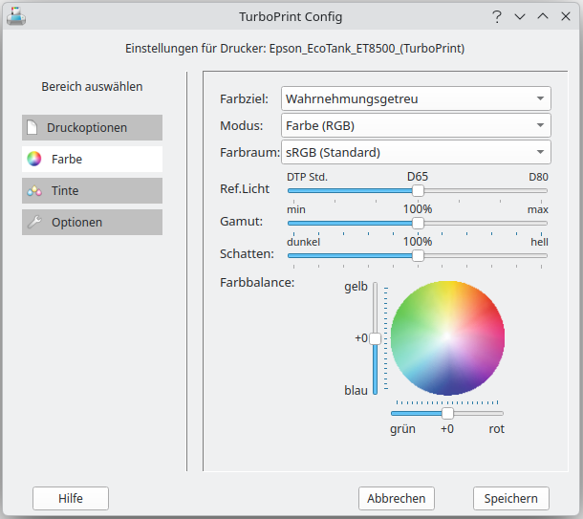The image size is (583, 519).
Task: Click the Gamut slider handle
Action: point(418,223)
